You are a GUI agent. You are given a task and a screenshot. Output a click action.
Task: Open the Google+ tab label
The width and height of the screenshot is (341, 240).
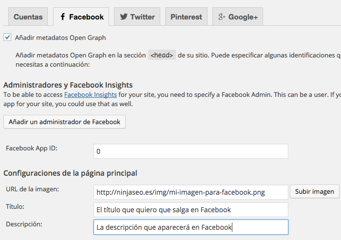click(x=243, y=17)
